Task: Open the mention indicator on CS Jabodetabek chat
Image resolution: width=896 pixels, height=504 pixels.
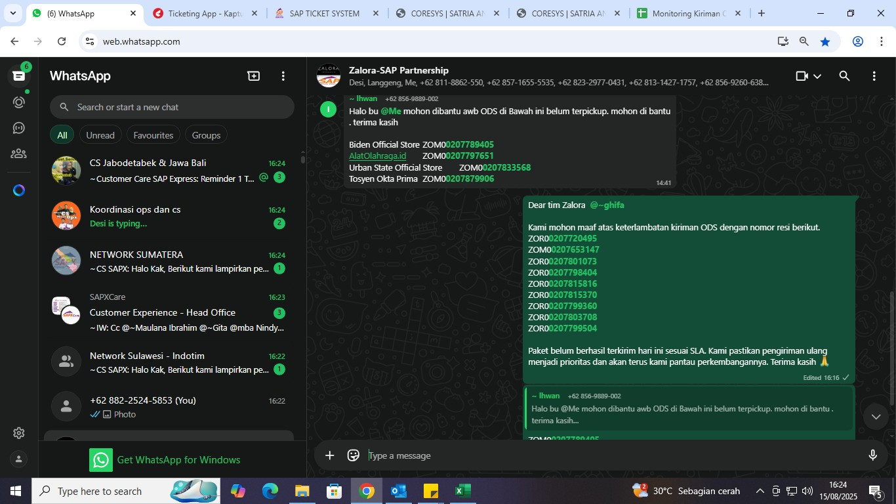Action: coord(264,177)
